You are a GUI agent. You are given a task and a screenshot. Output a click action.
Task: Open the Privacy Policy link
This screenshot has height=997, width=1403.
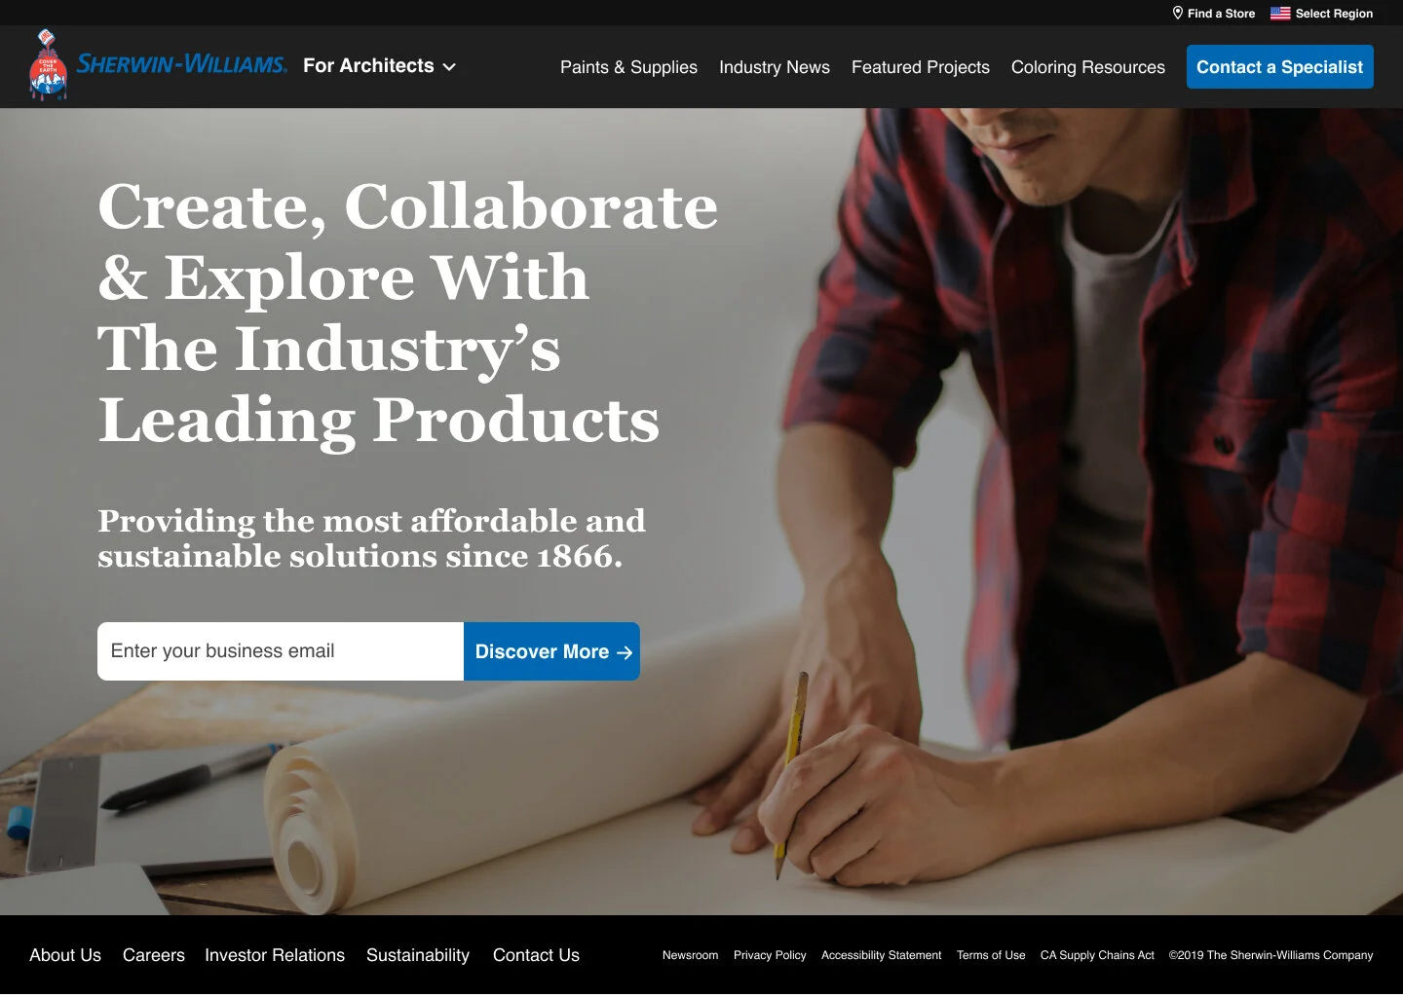coord(770,955)
